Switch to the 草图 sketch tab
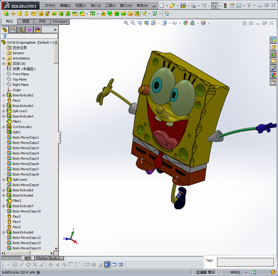This screenshot has width=278, height=276. click(26, 21)
